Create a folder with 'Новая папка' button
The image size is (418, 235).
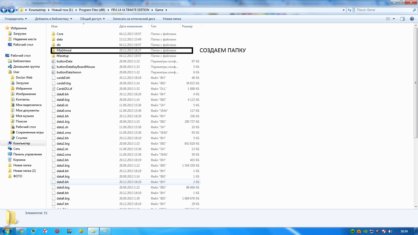(x=172, y=19)
